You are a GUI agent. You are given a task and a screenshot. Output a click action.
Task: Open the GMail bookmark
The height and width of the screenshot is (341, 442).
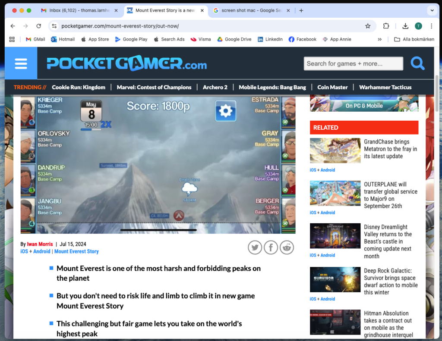[35, 39]
